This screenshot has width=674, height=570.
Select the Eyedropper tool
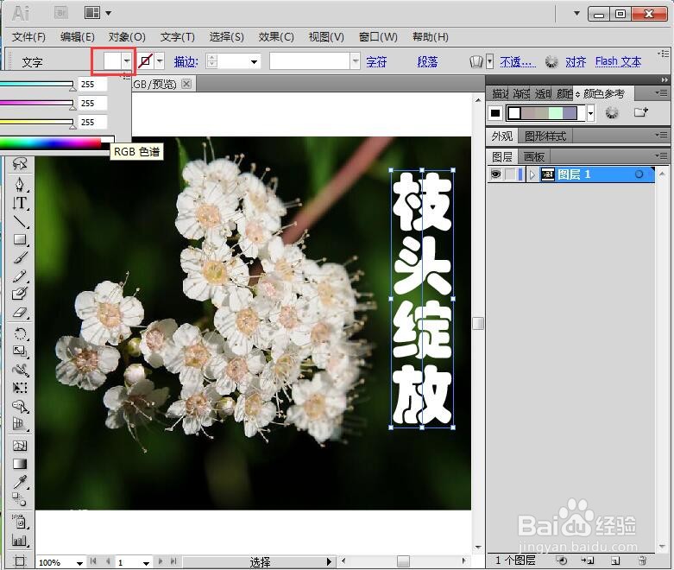click(20, 482)
